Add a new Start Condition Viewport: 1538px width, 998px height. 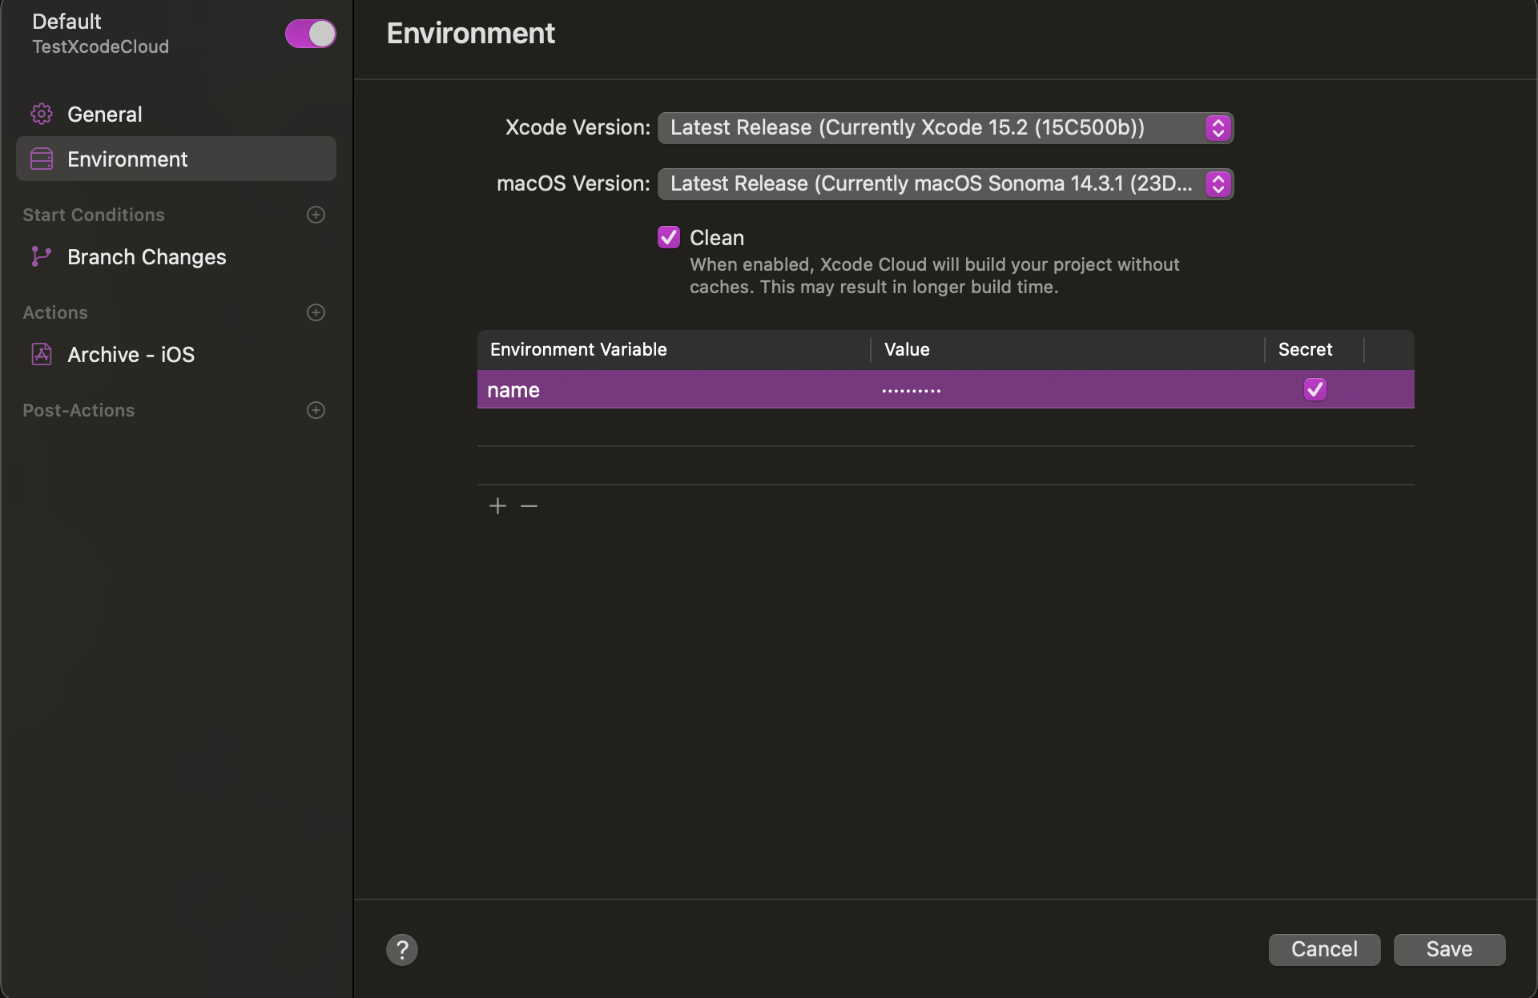[x=316, y=215]
